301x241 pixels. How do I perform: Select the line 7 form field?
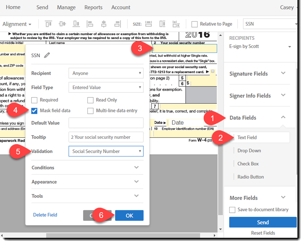pos(188,106)
